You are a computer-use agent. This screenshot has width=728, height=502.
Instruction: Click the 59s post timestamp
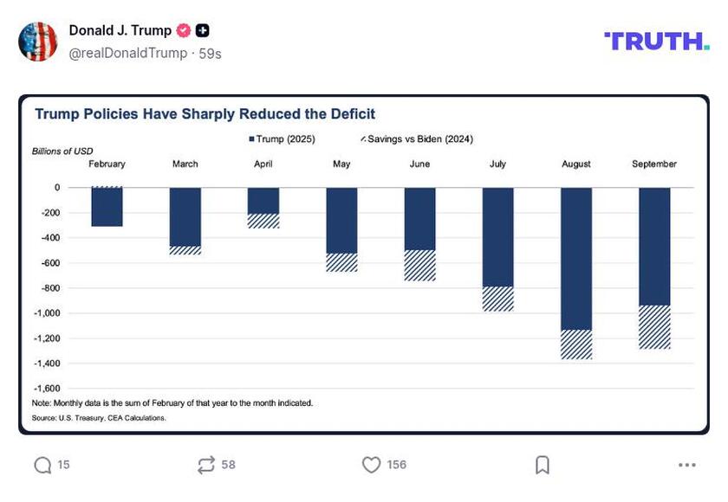coord(209,53)
